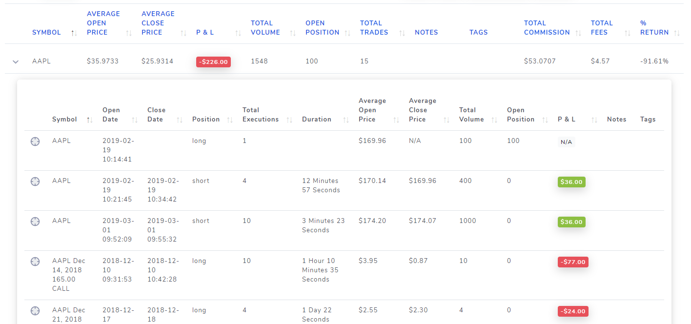Click the $4.57 total fees value
Image resolution: width=691 pixels, height=324 pixels.
pos(600,61)
